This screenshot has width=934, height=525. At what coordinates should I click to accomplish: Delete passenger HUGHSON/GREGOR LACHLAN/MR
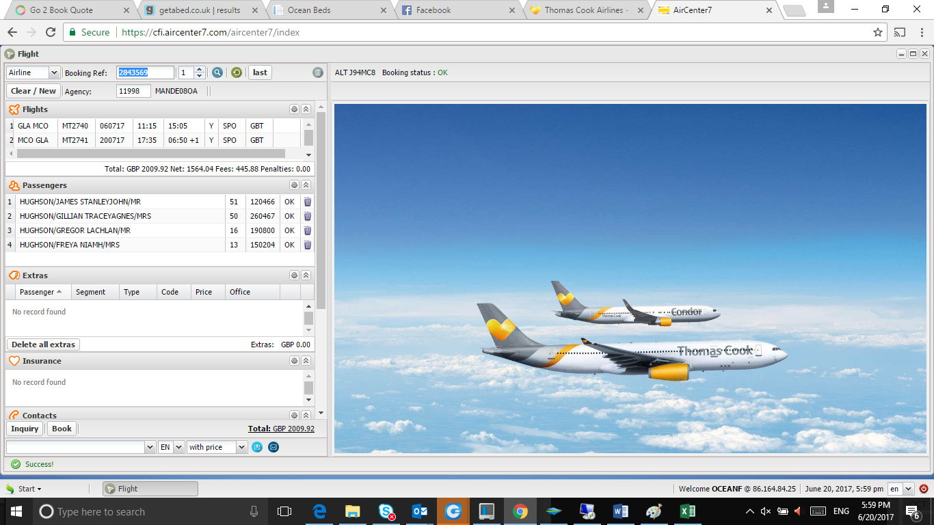coord(308,230)
